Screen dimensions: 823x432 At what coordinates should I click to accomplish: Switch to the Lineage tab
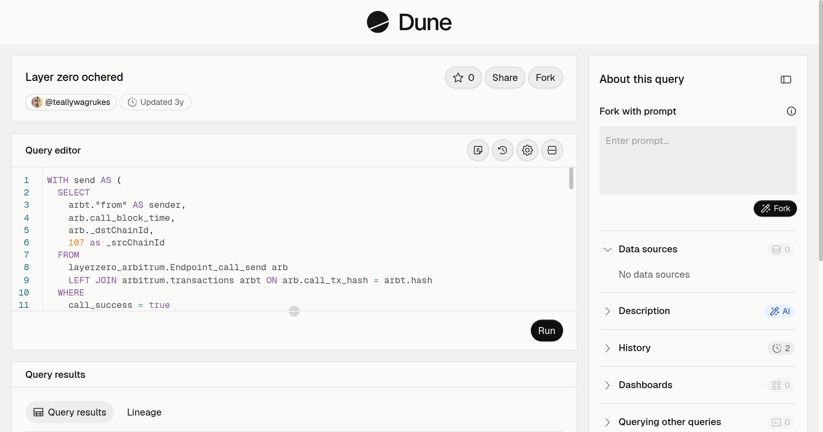(x=144, y=412)
